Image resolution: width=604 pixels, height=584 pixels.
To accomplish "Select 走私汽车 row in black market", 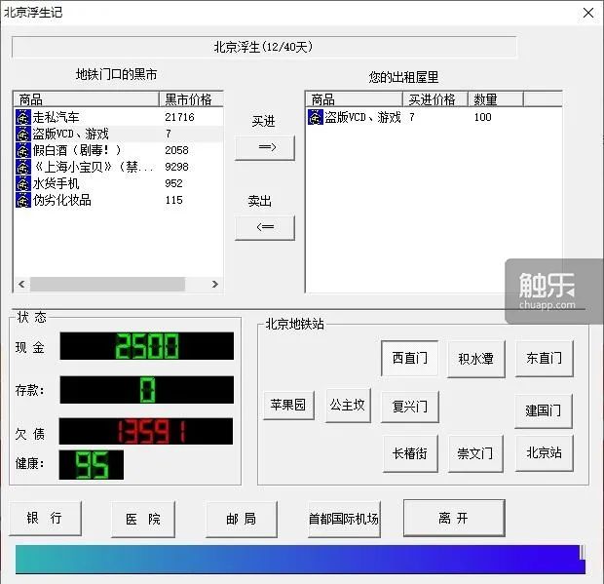I will (x=119, y=117).
